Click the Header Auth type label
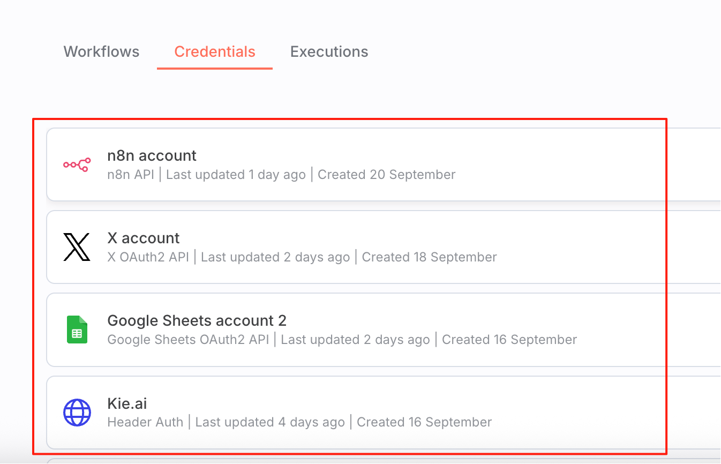The width and height of the screenshot is (721, 464). click(145, 422)
